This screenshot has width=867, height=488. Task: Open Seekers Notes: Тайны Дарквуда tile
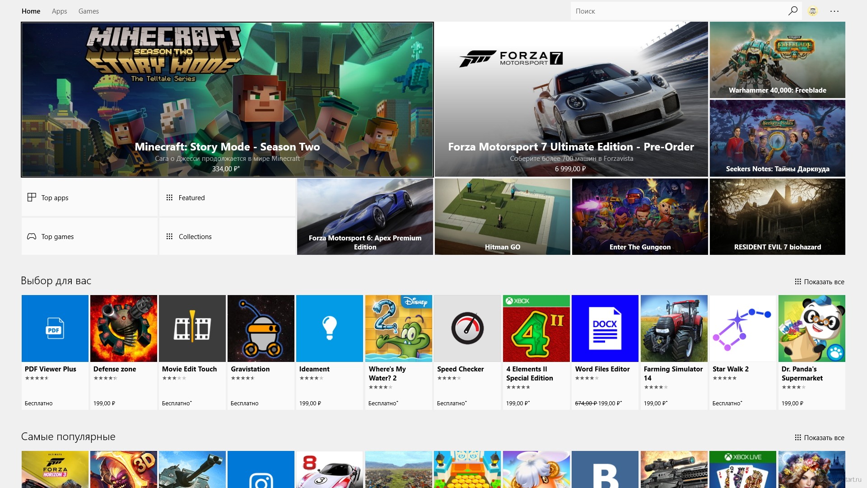point(777,138)
